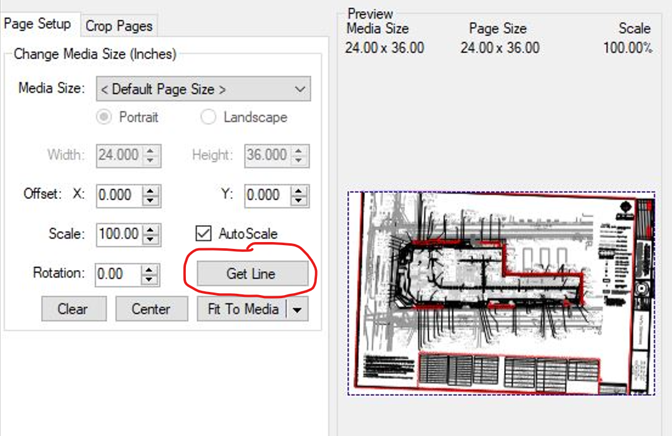Screen dimensions: 672x436
Task: Click the Fit To Media button
Action: pyautogui.click(x=242, y=309)
